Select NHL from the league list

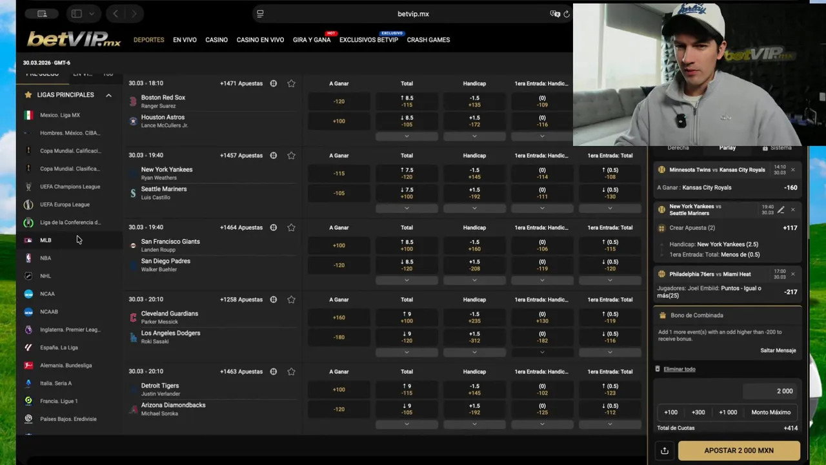coord(45,276)
